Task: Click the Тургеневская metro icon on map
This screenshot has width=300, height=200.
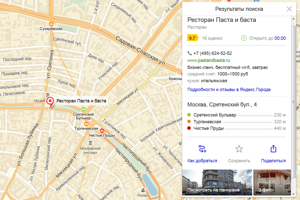Action: click(x=86, y=124)
